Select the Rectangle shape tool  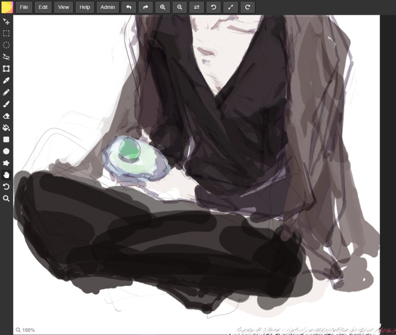tap(6, 140)
